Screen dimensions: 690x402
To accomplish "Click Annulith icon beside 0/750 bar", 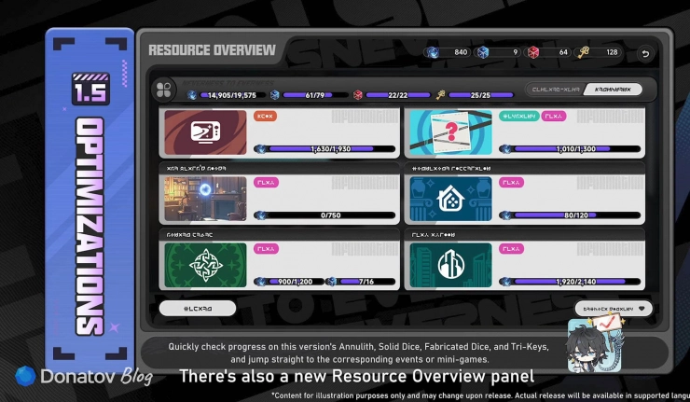I will (x=260, y=215).
